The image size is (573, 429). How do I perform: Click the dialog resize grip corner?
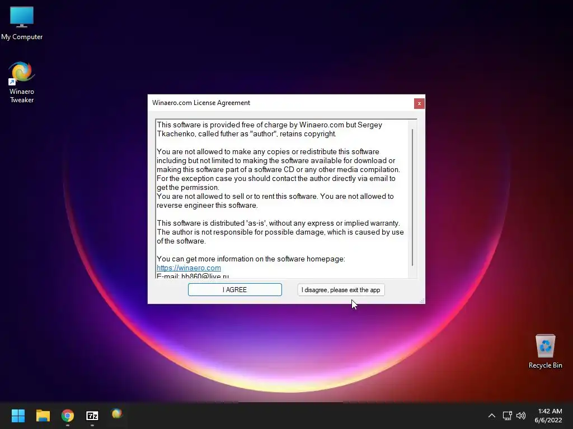pyautogui.click(x=422, y=301)
